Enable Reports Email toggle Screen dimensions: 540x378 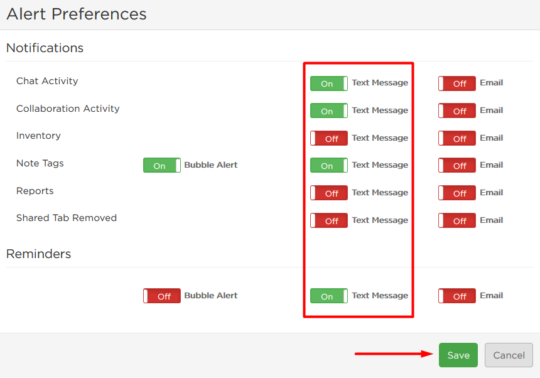tap(457, 193)
